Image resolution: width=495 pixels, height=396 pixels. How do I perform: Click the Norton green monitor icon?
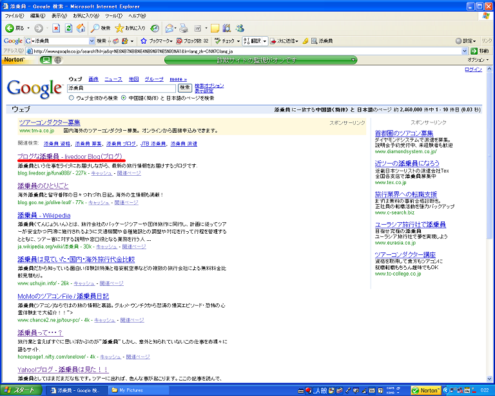(46, 60)
